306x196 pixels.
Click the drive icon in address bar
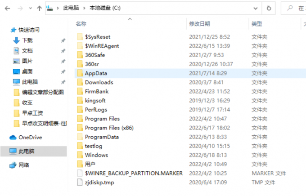[49, 8]
